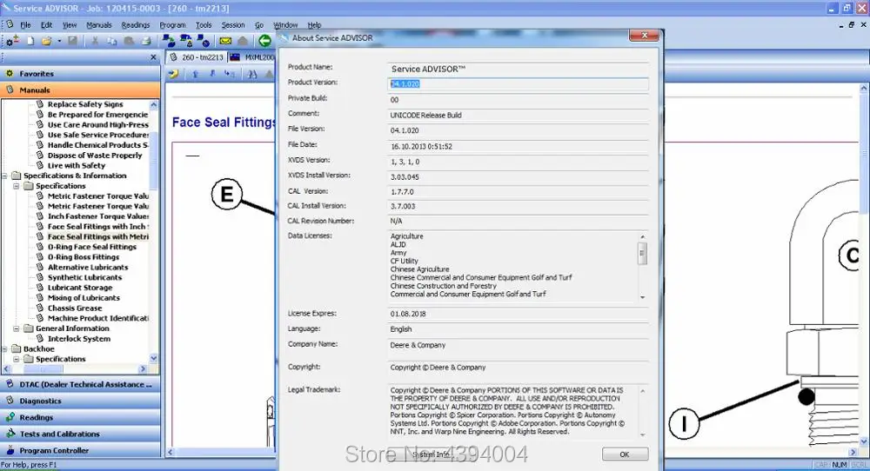Select the Chassis Grease tree item
The height and width of the screenshot is (471, 870).
[74, 308]
